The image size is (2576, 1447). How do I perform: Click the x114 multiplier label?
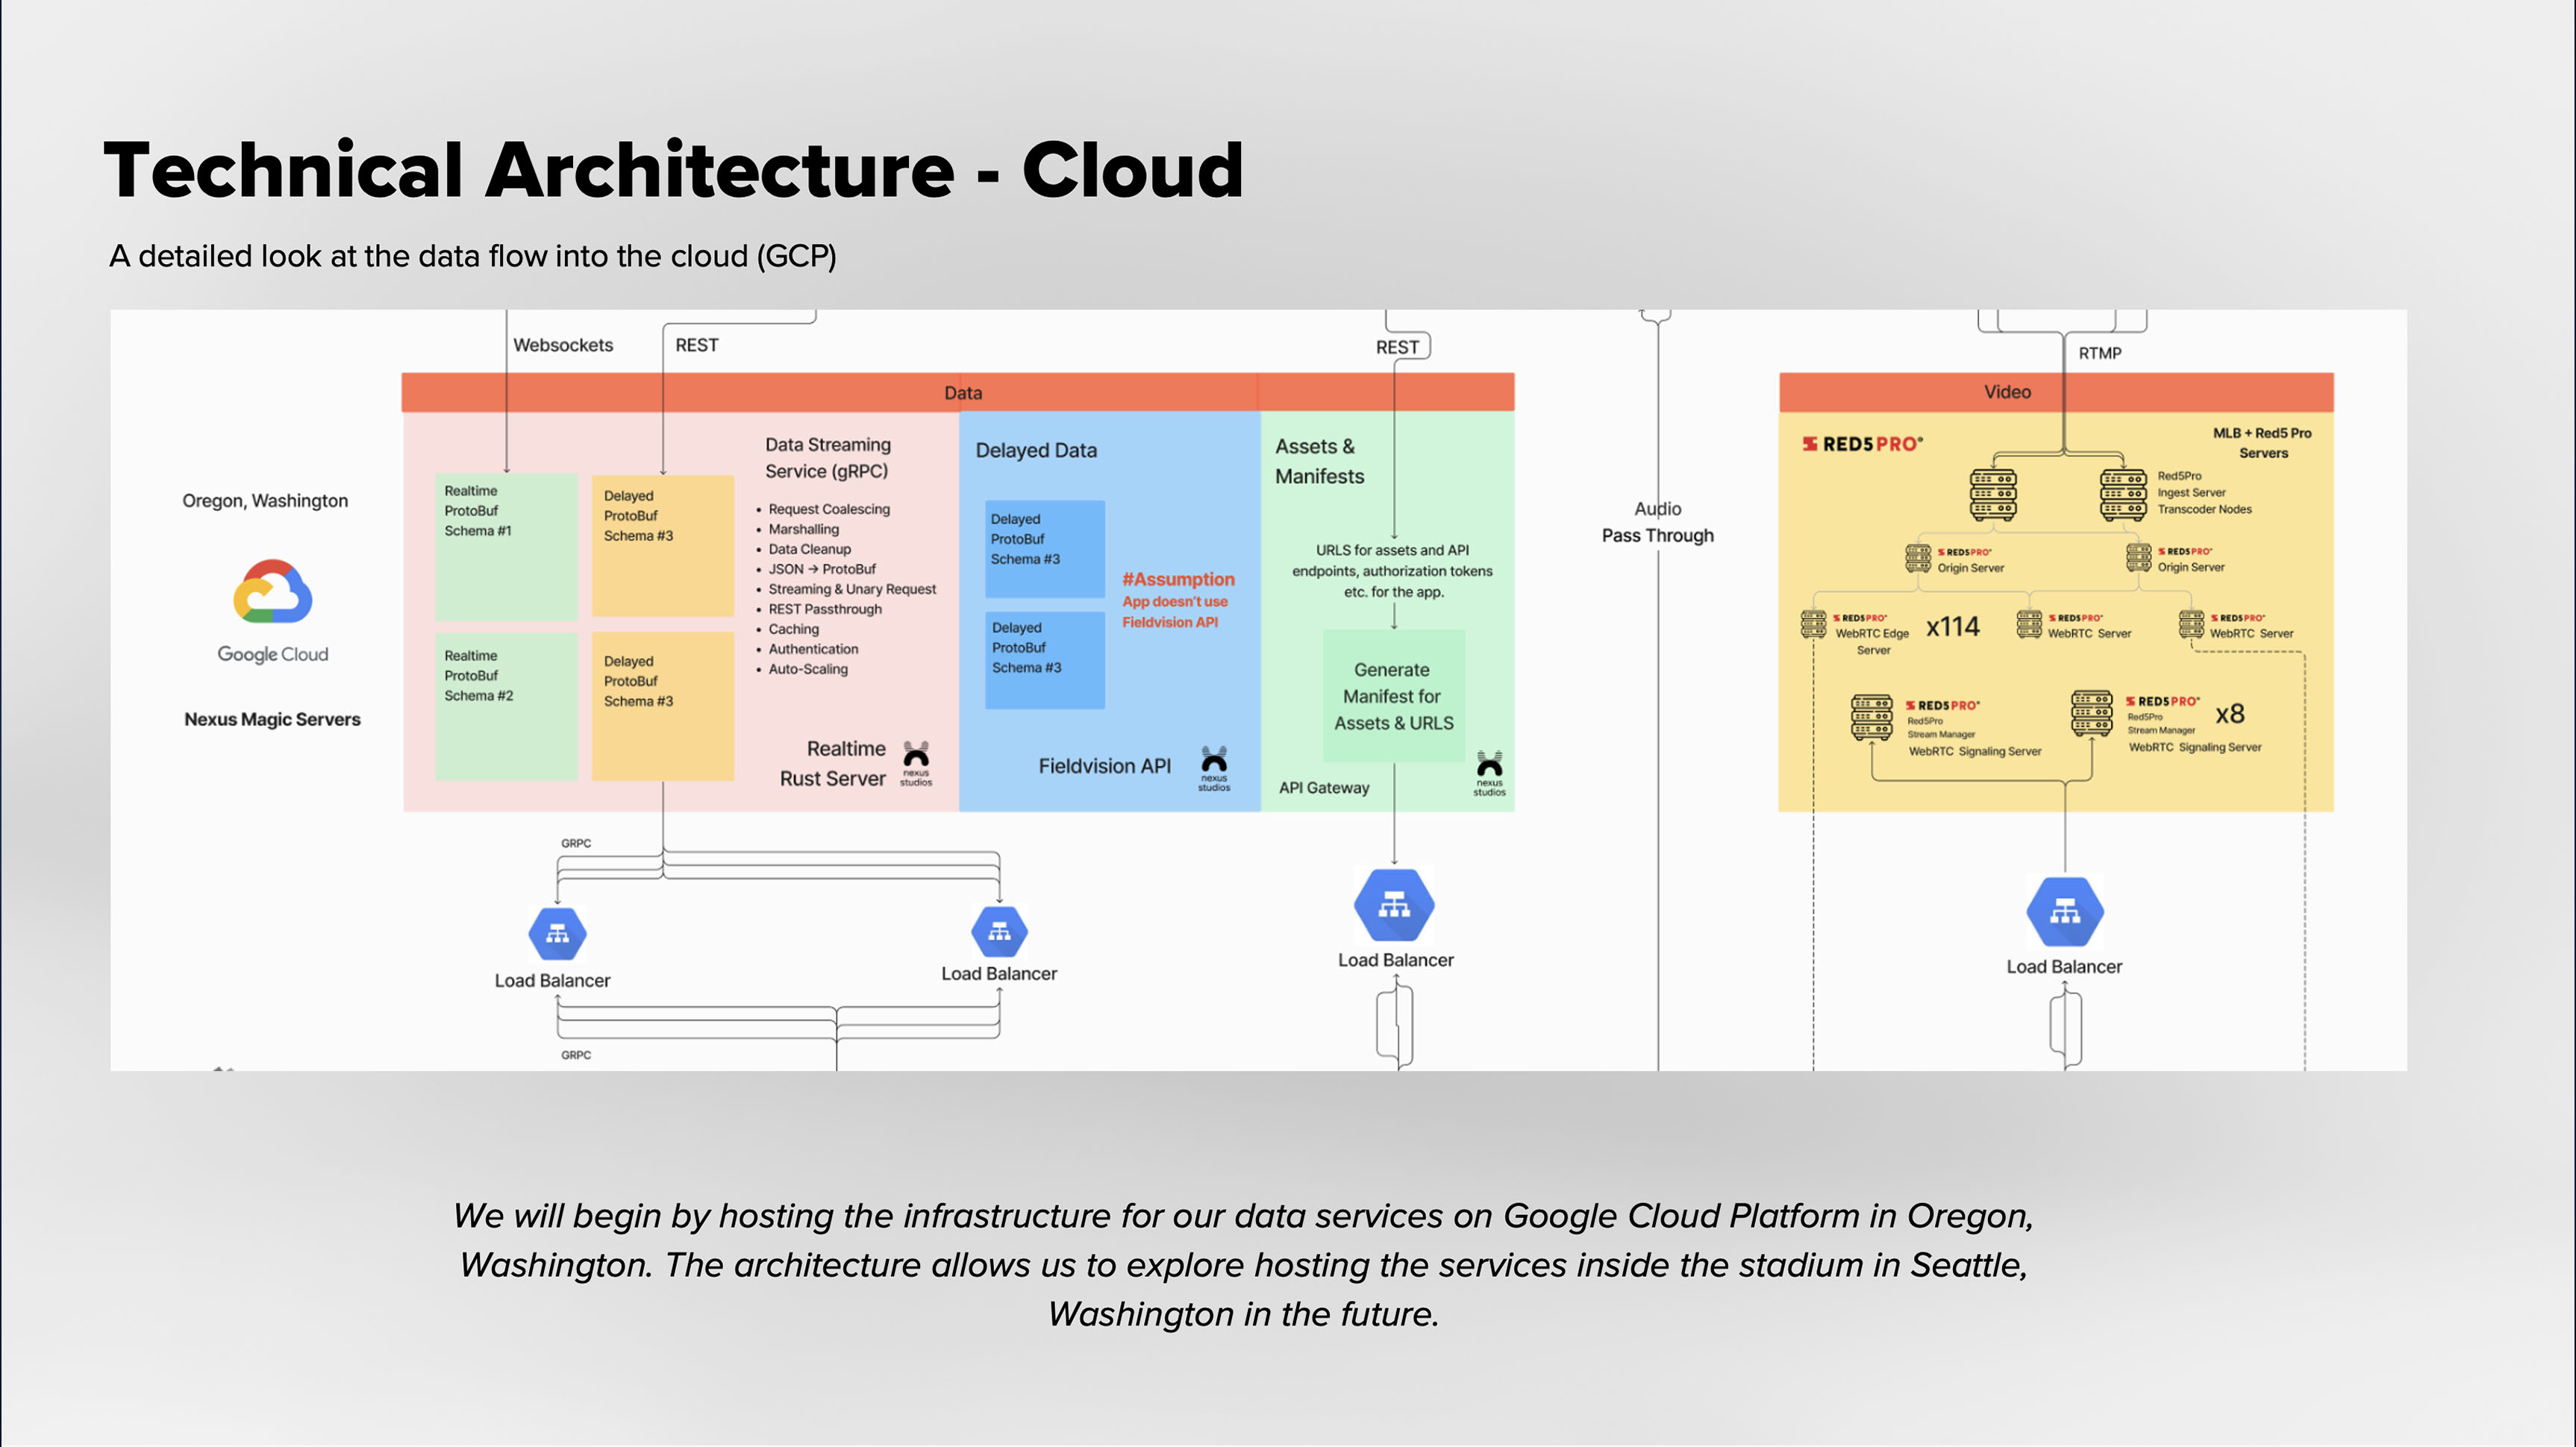click(1952, 627)
